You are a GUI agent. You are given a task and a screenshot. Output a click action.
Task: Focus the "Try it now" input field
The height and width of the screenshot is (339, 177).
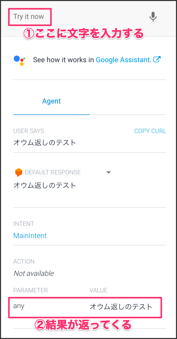pos(29,17)
